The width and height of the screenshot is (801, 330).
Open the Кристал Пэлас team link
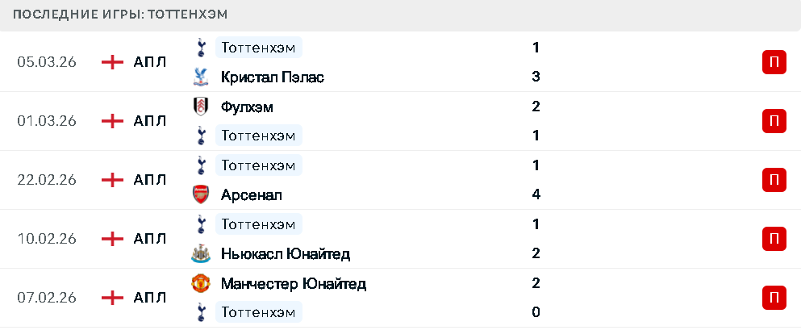[273, 77]
